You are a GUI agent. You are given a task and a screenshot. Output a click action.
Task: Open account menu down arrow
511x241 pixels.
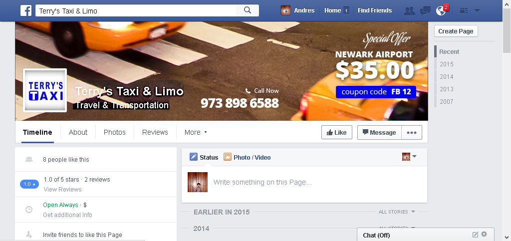477,11
